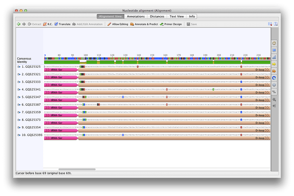Click Add/Edit Annotation in the toolbar

click(x=87, y=24)
